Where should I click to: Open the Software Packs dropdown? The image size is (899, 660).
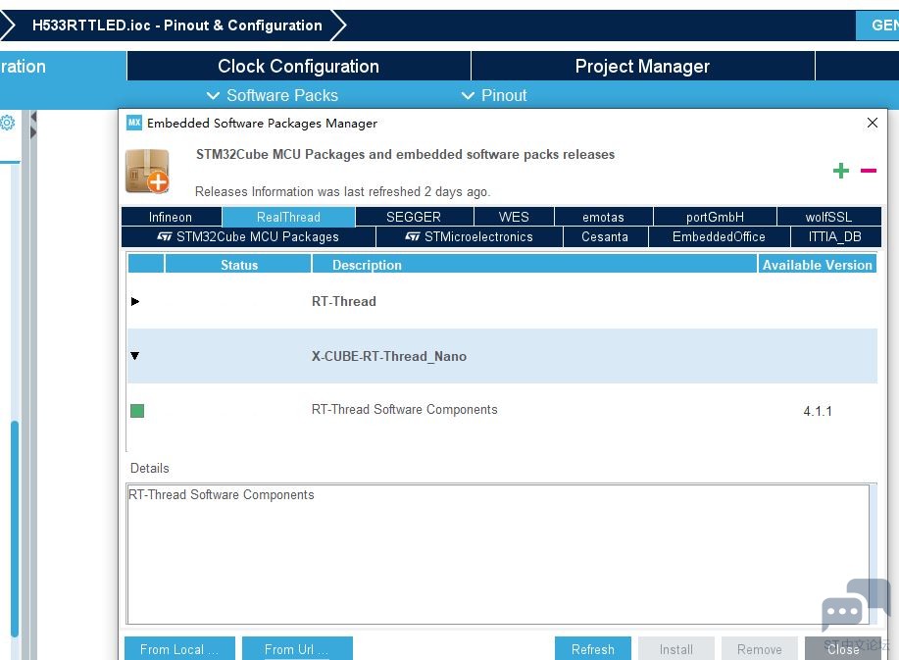tap(273, 95)
